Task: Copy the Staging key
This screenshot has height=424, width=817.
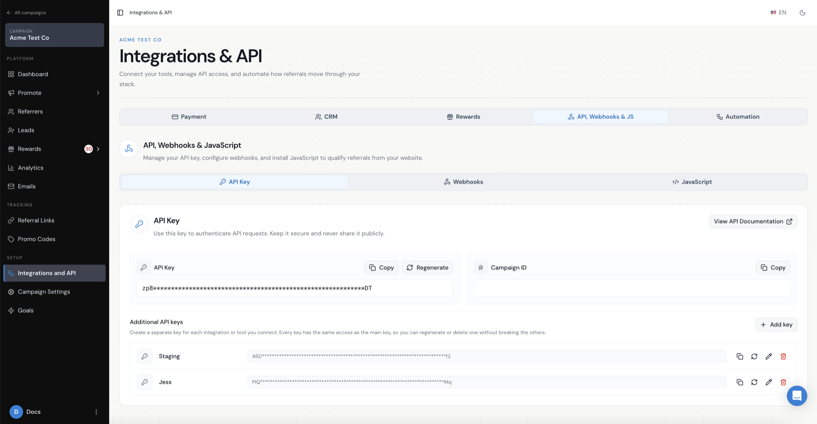Action: click(740, 356)
